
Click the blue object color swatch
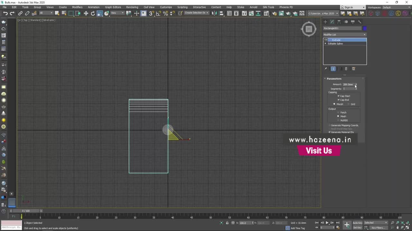pos(364,28)
